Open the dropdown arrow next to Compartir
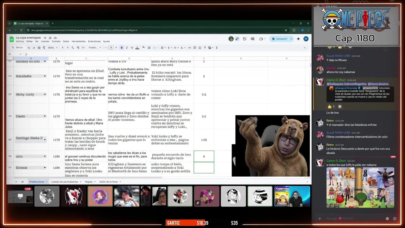 click(290, 39)
